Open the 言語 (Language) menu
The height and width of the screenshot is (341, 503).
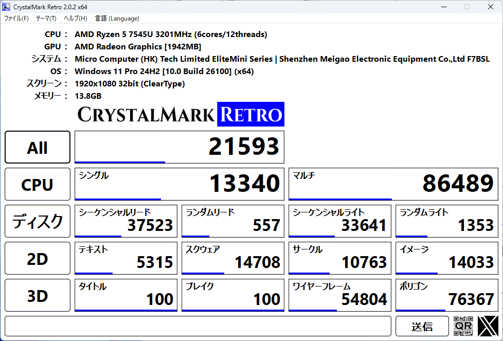pyautogui.click(x=117, y=19)
